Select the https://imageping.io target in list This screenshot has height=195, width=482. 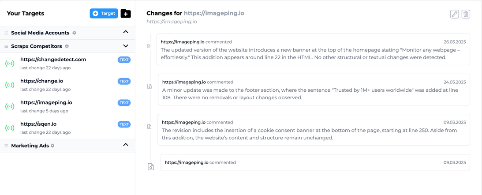67,106
